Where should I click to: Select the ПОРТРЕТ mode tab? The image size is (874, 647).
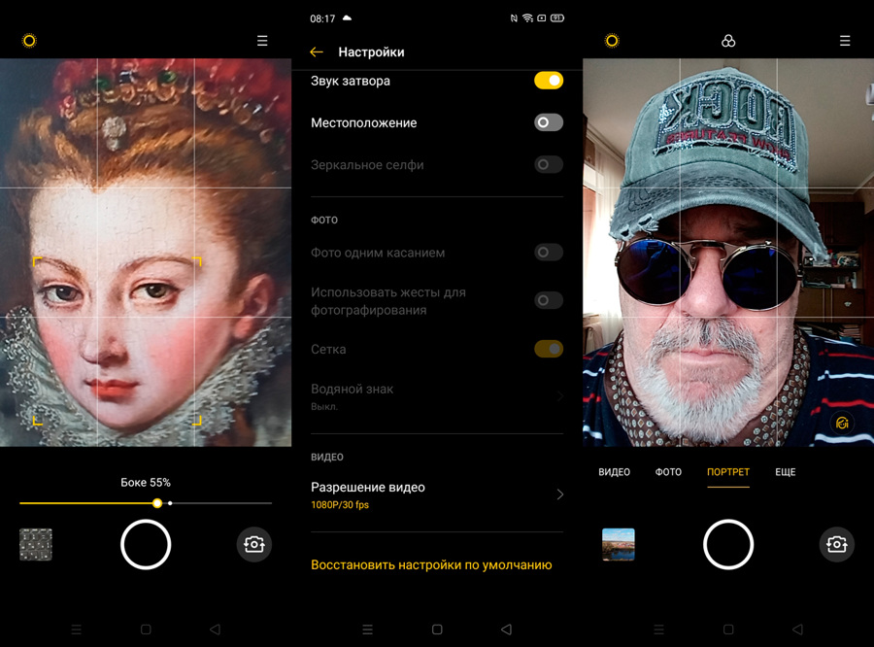(728, 472)
